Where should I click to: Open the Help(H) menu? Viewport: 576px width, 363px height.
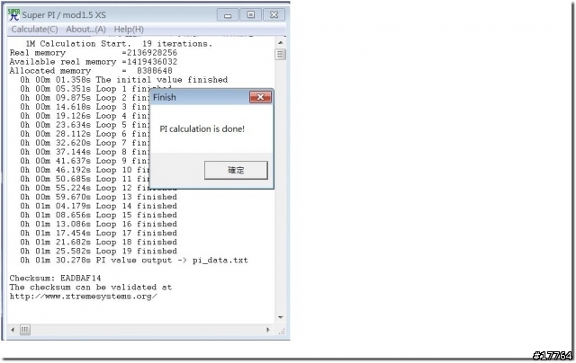129,30
